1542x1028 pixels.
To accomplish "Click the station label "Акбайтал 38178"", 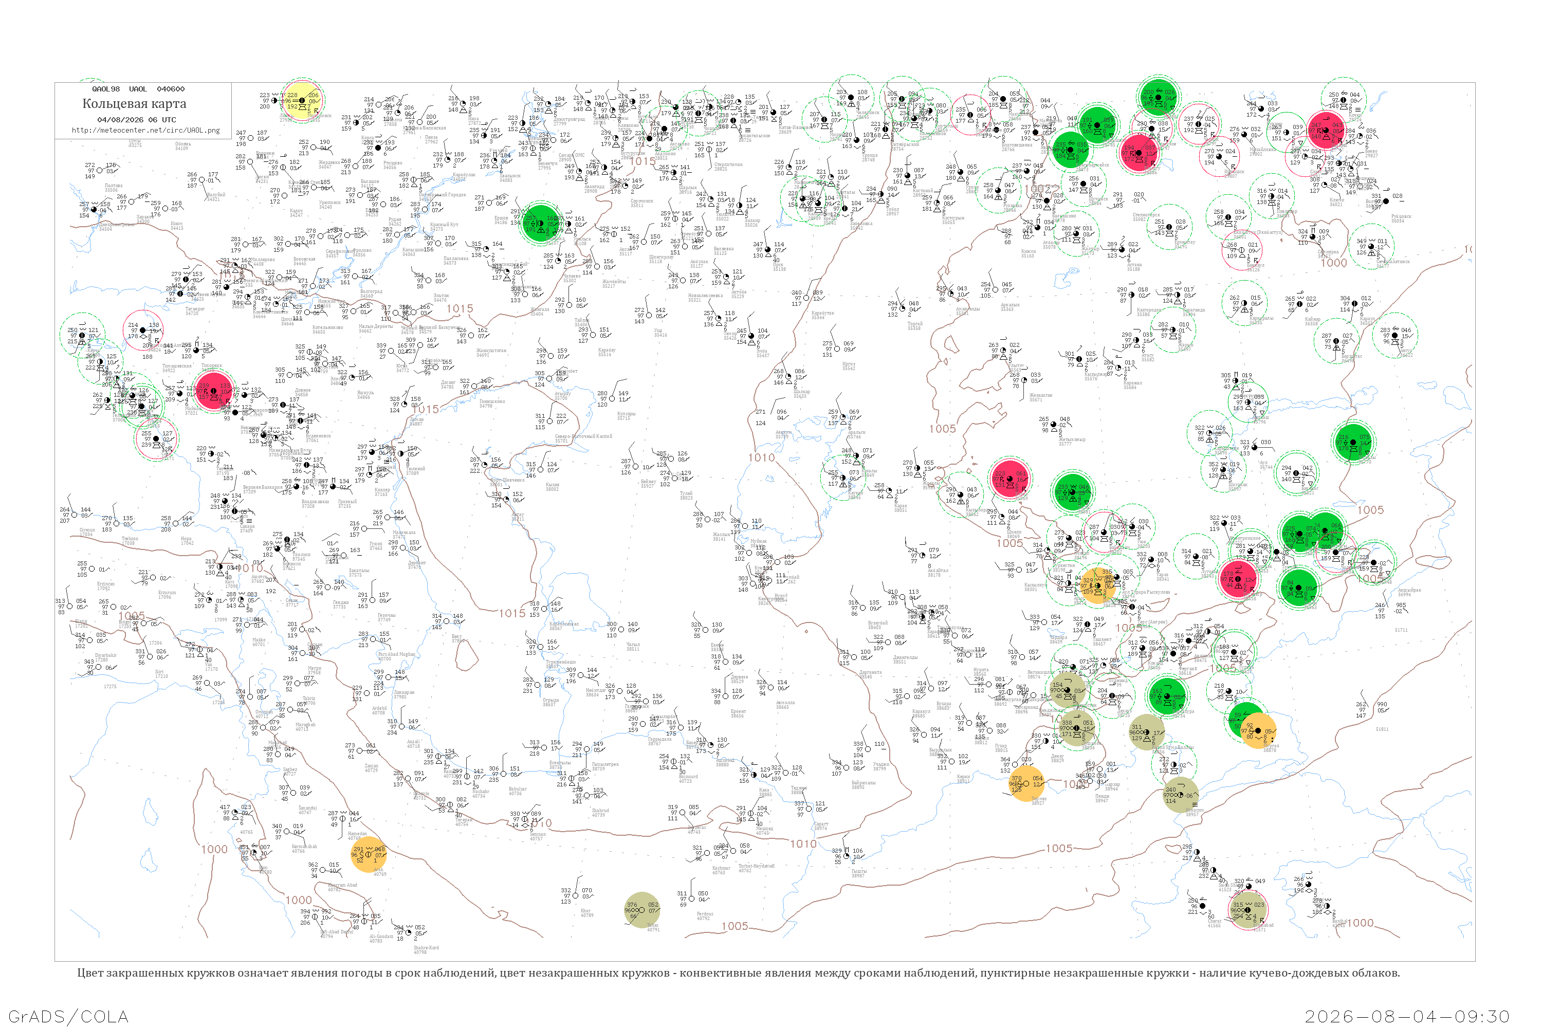I will (x=938, y=573).
